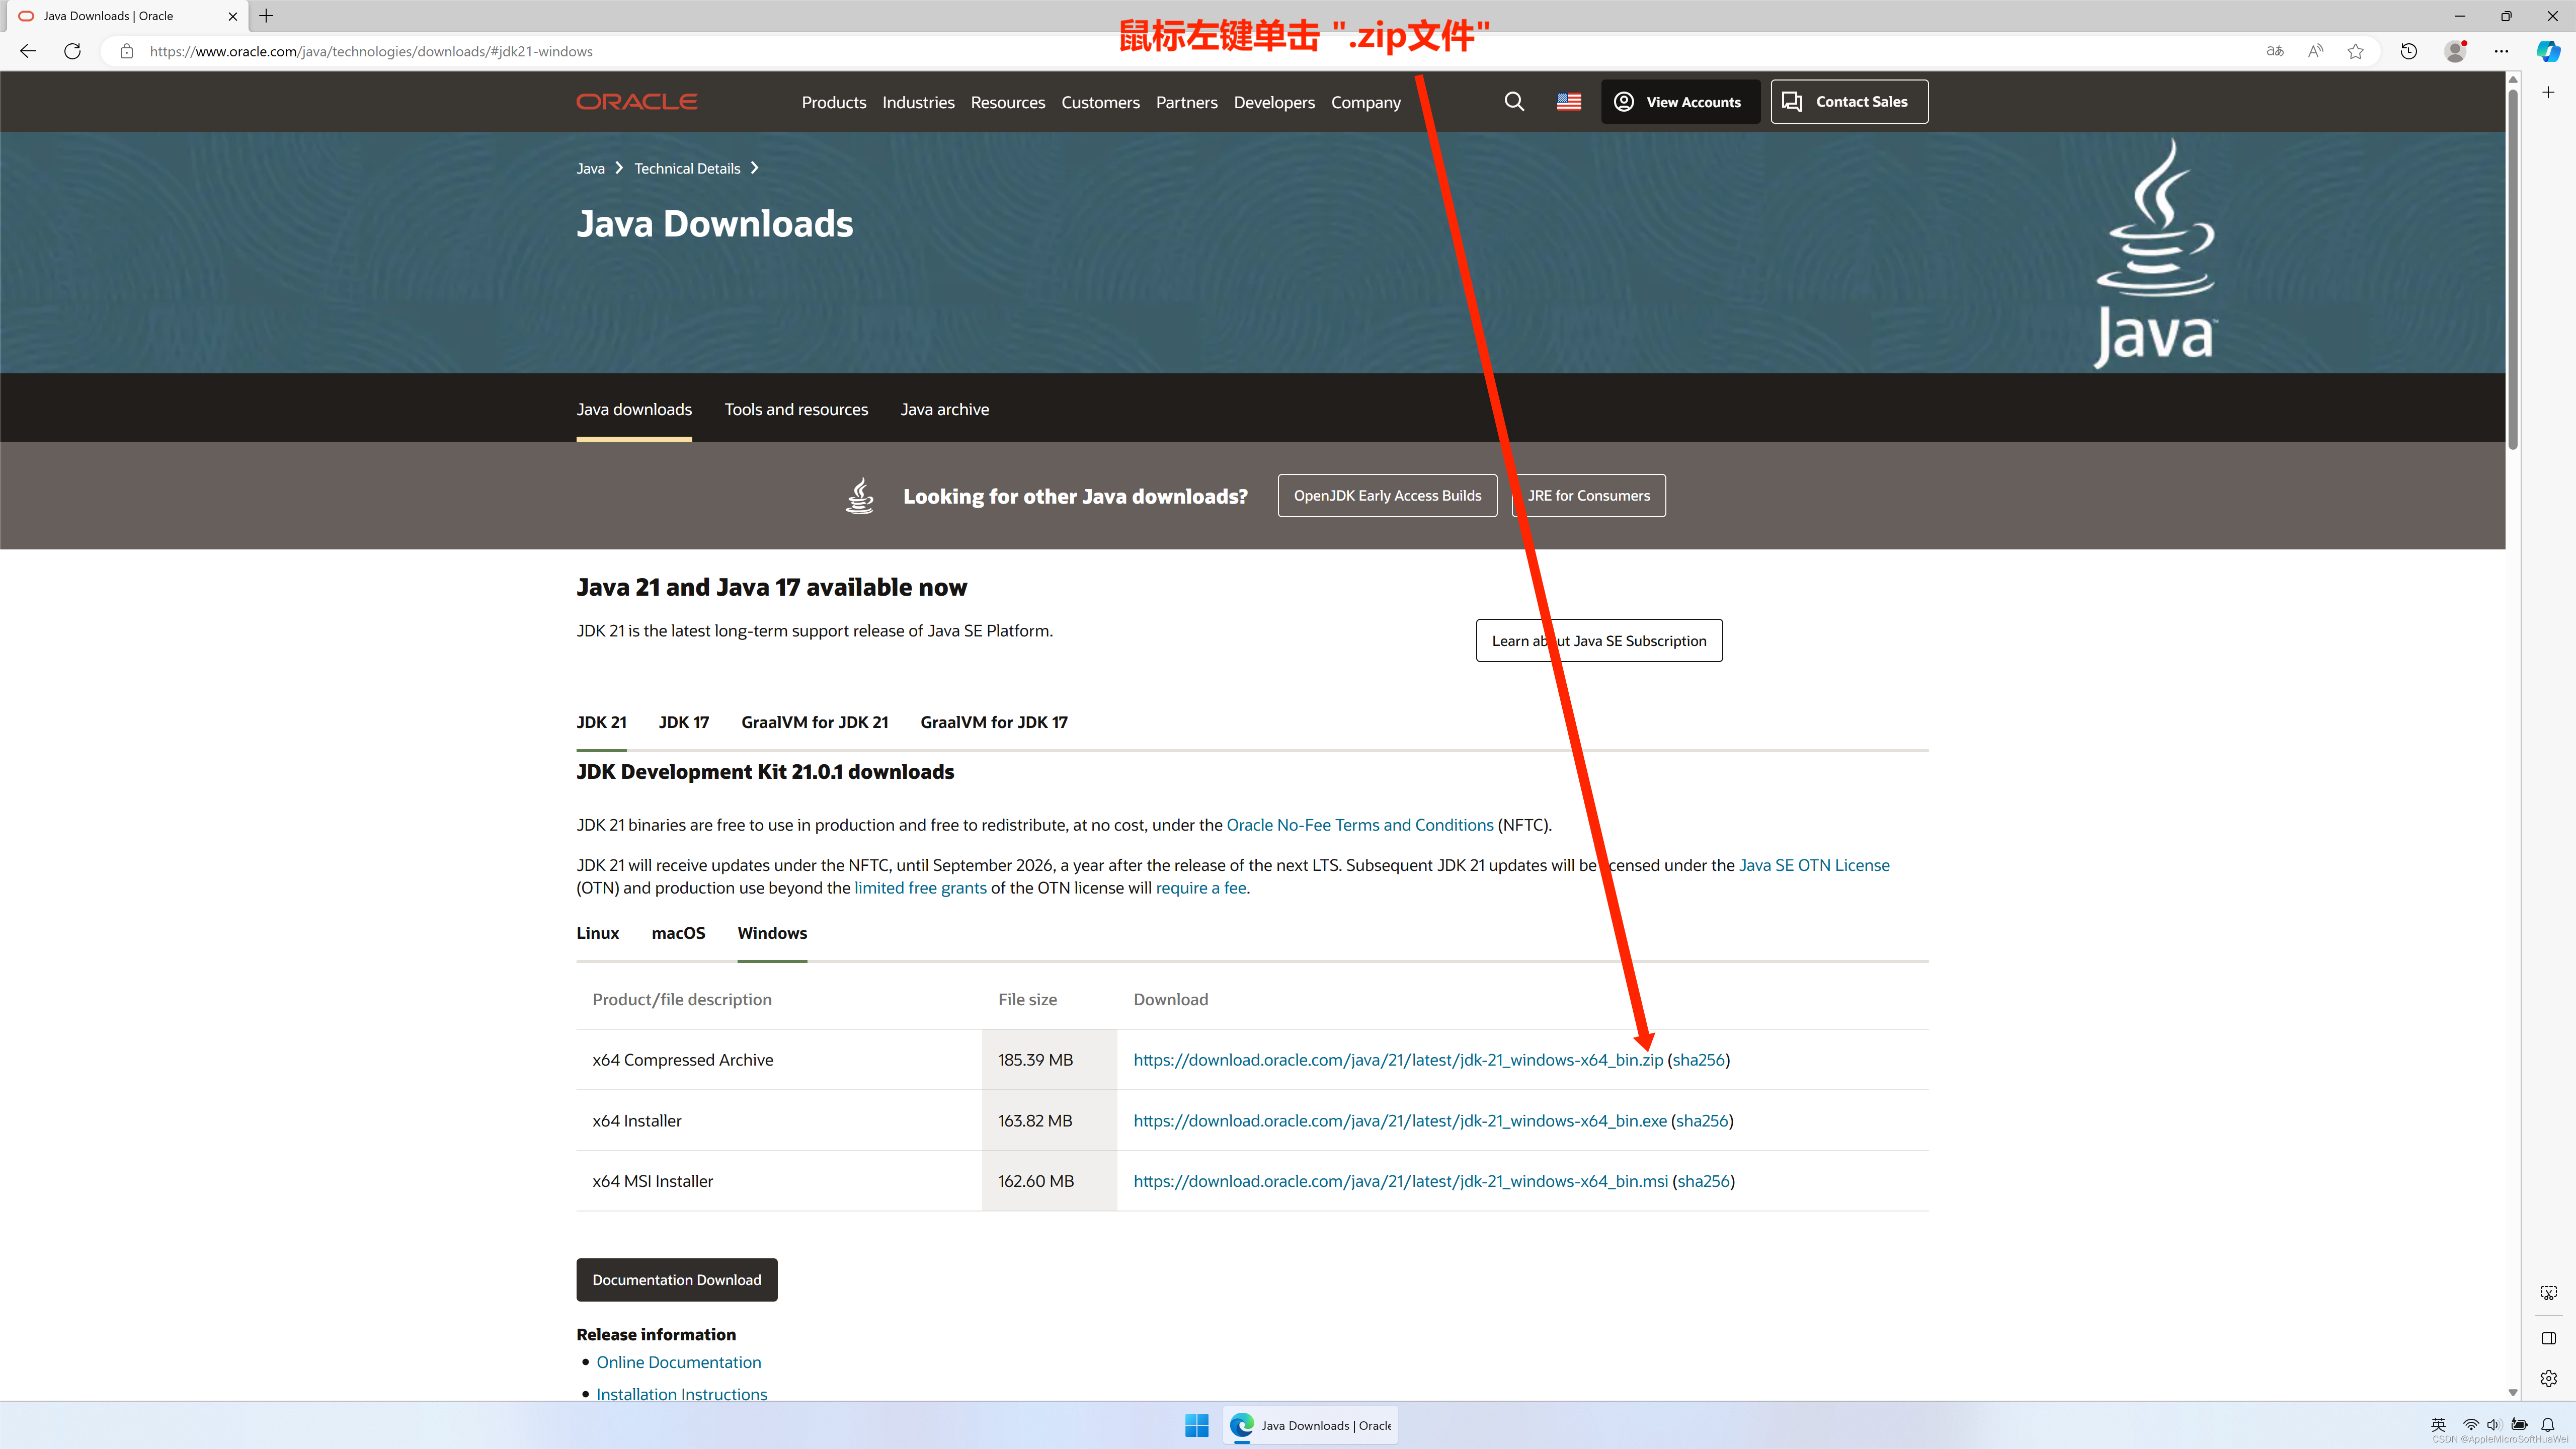Open site info lock icon in address bar

pyautogui.click(x=127, y=51)
